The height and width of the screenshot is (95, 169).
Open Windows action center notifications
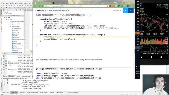click(x=138, y=77)
